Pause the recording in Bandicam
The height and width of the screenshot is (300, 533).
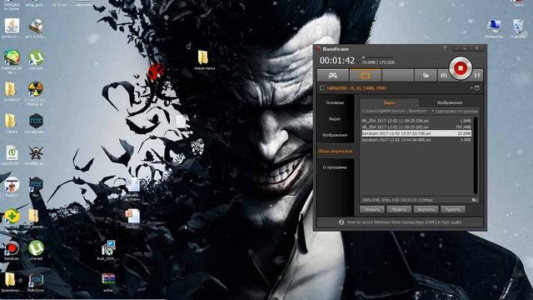click(x=477, y=76)
